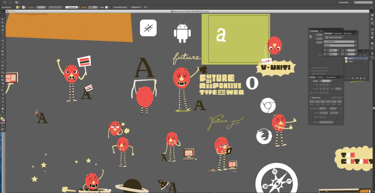Choose the Transform reference point locator
This screenshot has height=193, width=375.
pos(310,37)
